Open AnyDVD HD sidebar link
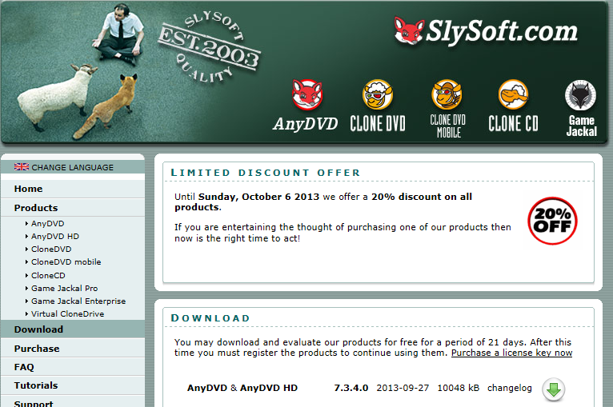Viewport: 613px width, 407px height. coord(55,237)
